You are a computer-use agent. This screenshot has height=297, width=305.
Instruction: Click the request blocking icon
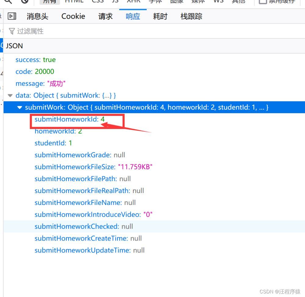pyautogui.click(x=25, y=1)
